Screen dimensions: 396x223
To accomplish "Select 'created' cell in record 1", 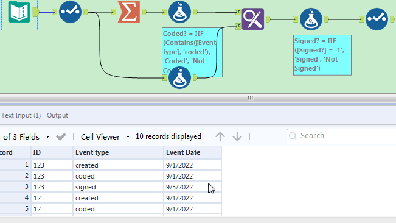I will pyautogui.click(x=118, y=165).
